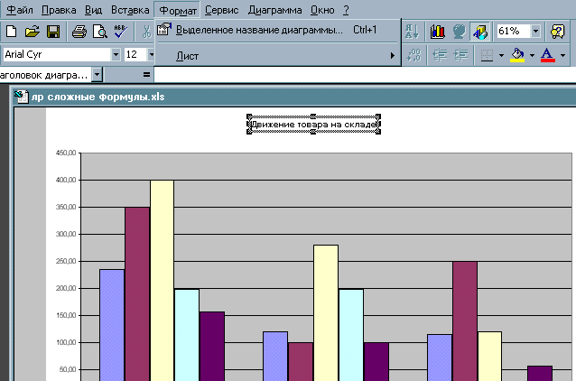Select the maroon 350 bar in first group

point(137,294)
